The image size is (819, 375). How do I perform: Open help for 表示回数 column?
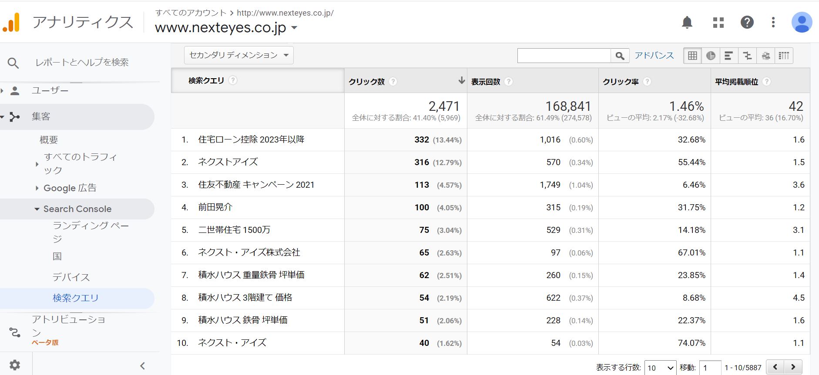coord(508,82)
